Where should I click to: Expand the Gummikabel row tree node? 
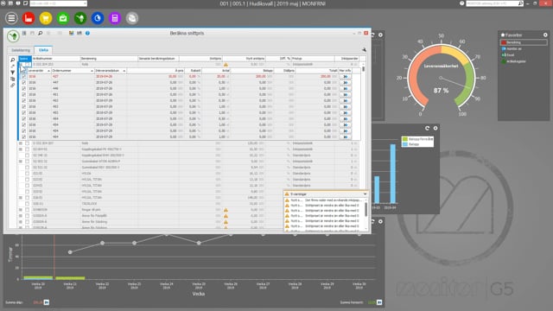pos(21,162)
